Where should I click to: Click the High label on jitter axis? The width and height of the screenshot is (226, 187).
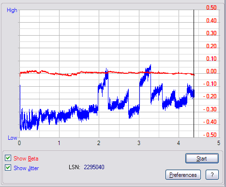[12, 10]
